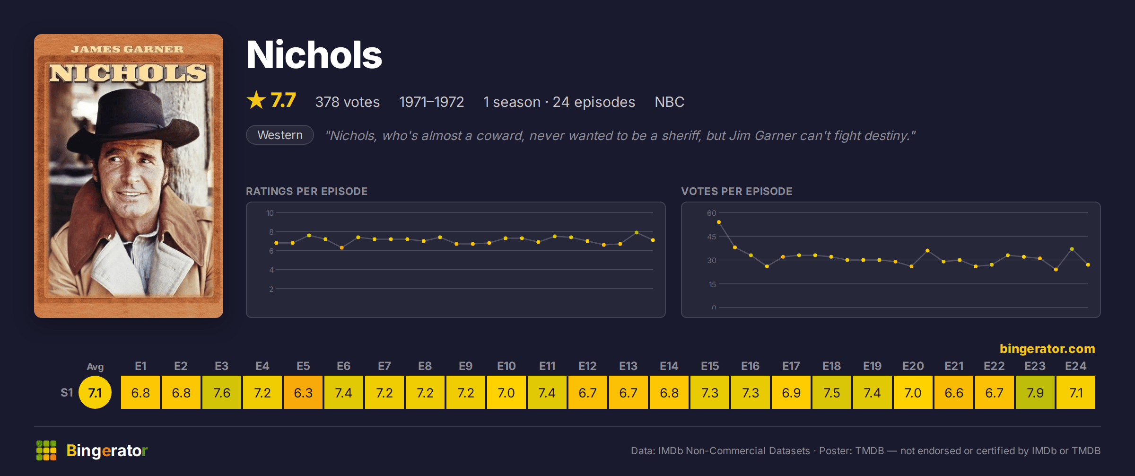Click the E21 6.6 rating cell
The width and height of the screenshot is (1135, 476).
(x=954, y=392)
